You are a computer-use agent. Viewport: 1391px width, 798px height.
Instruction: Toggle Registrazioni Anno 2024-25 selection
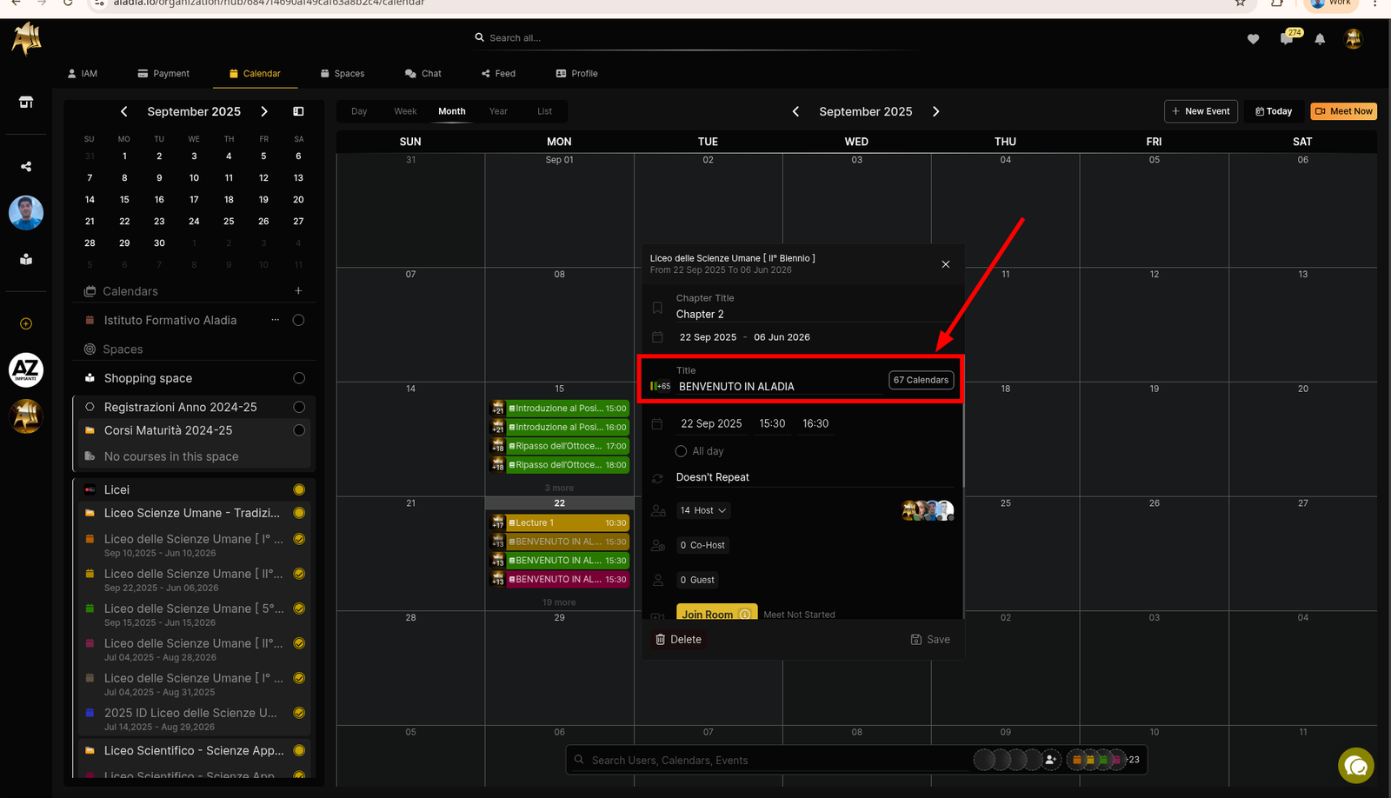pos(299,407)
